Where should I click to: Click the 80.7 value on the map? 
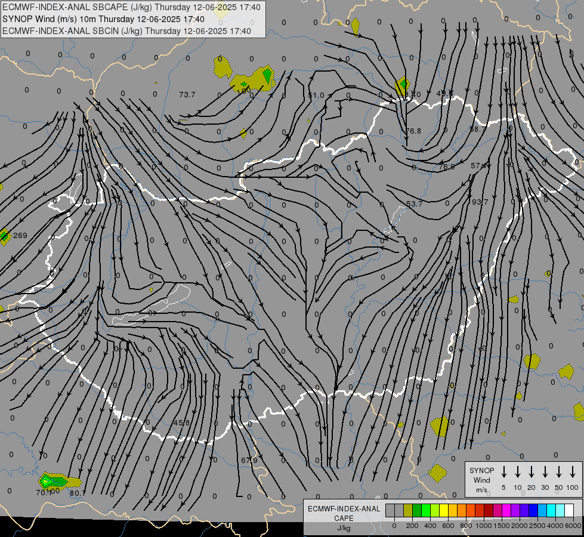click(78, 493)
